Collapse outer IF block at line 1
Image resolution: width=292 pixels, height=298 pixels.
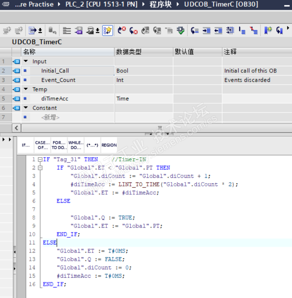(x=40, y=160)
